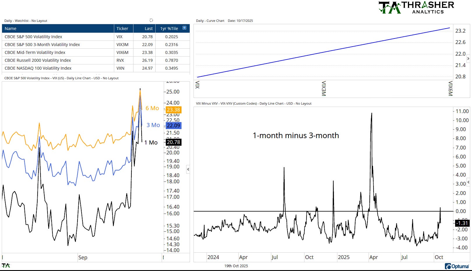Click the Sep label on the VIX chart time axis
The height and width of the screenshot is (271, 472).
pos(83,258)
